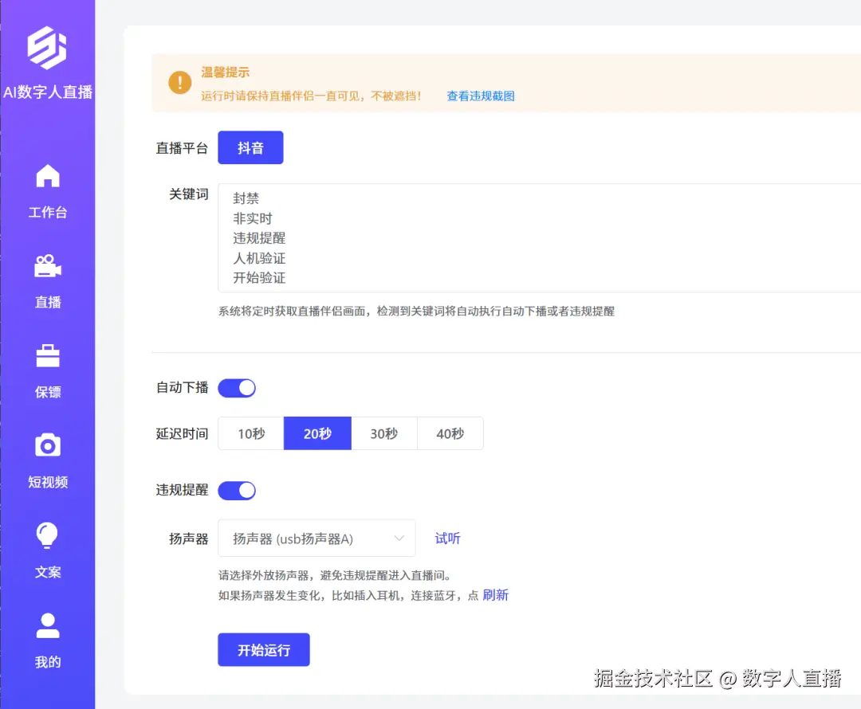Viewport: 861px width, 709px height.
Task: Click the 人机验证 keyword line
Action: pyautogui.click(x=258, y=258)
